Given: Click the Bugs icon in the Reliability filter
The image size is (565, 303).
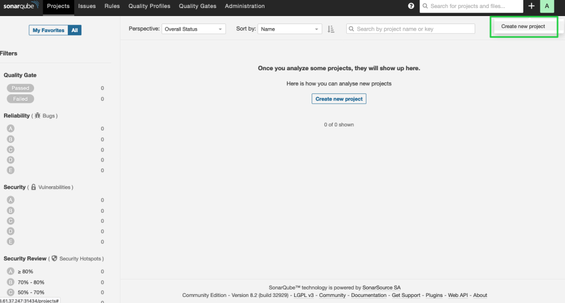Looking at the screenshot, I should pos(37,115).
